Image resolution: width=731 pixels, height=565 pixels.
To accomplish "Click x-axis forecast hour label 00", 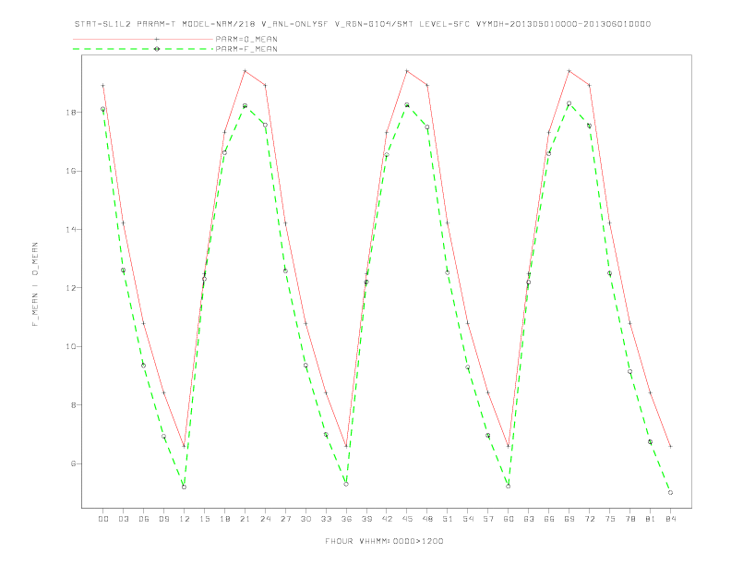I will (x=103, y=519).
